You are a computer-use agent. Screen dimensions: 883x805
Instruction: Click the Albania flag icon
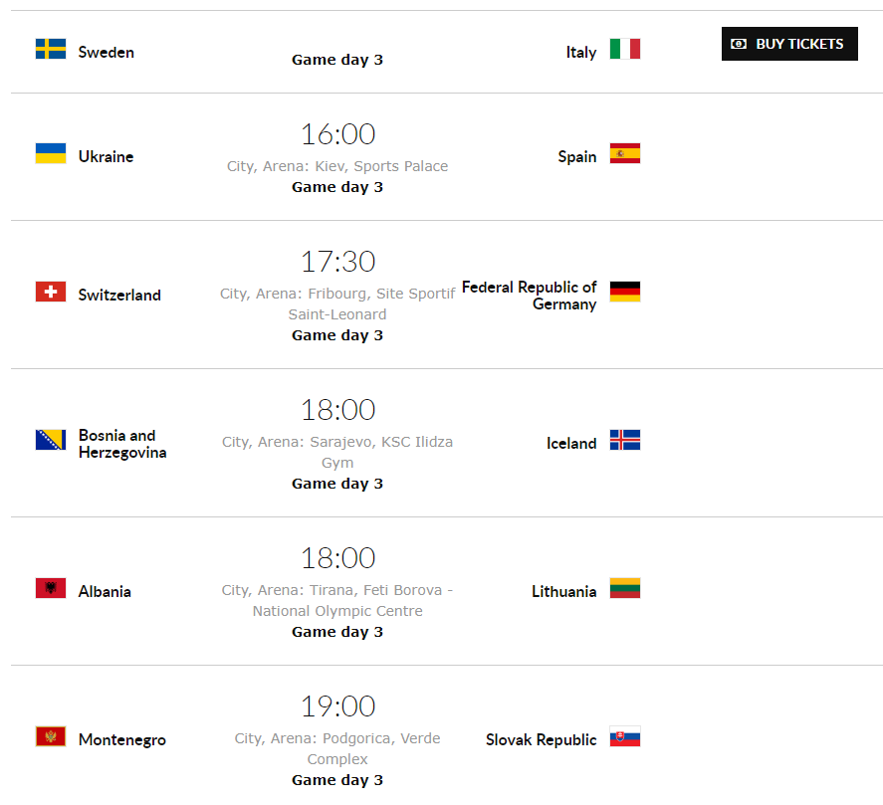51,588
